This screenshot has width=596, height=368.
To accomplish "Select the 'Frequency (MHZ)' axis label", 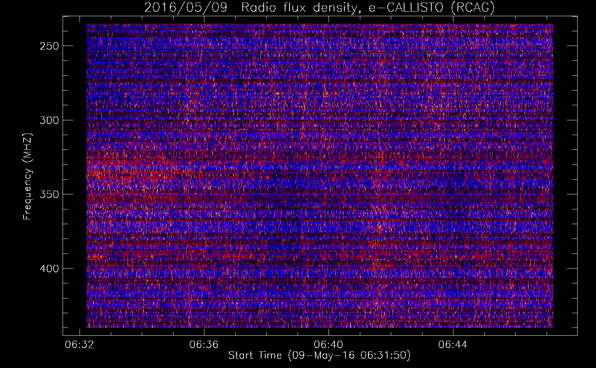I will tap(28, 177).
